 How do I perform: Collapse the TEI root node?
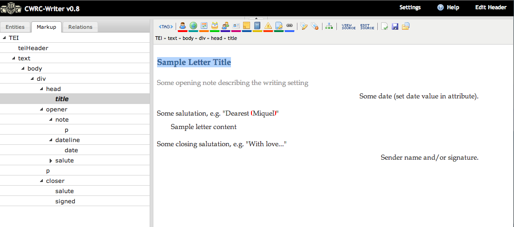[x=4, y=38]
